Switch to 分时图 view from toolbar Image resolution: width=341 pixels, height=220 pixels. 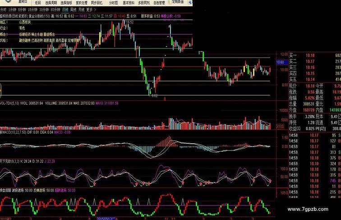click(113, 3)
